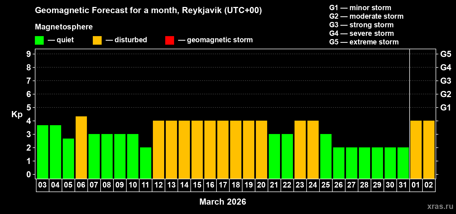Click the Kp axis title

pyautogui.click(x=17, y=114)
